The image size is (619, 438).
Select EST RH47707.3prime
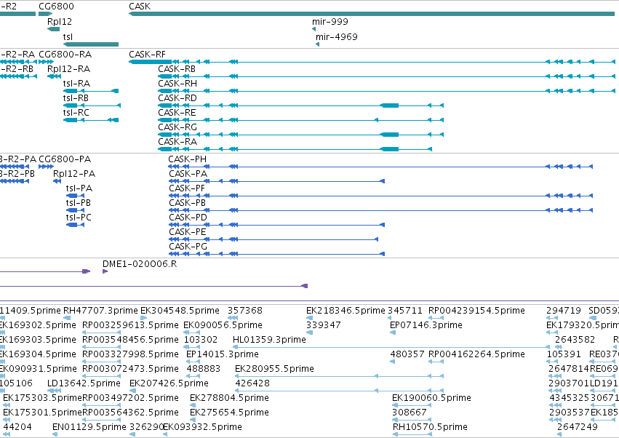(x=67, y=318)
